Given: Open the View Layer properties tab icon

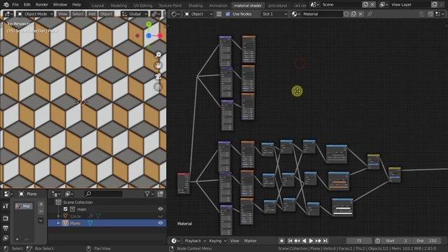Looking at the screenshot, I should pyautogui.click(x=6, y=238).
